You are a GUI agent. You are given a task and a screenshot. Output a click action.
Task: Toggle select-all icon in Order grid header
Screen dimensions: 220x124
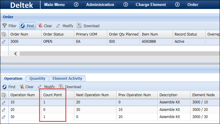(4, 34)
